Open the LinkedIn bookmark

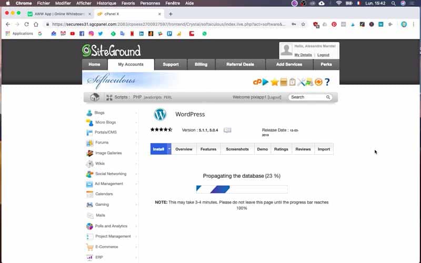[141, 34]
